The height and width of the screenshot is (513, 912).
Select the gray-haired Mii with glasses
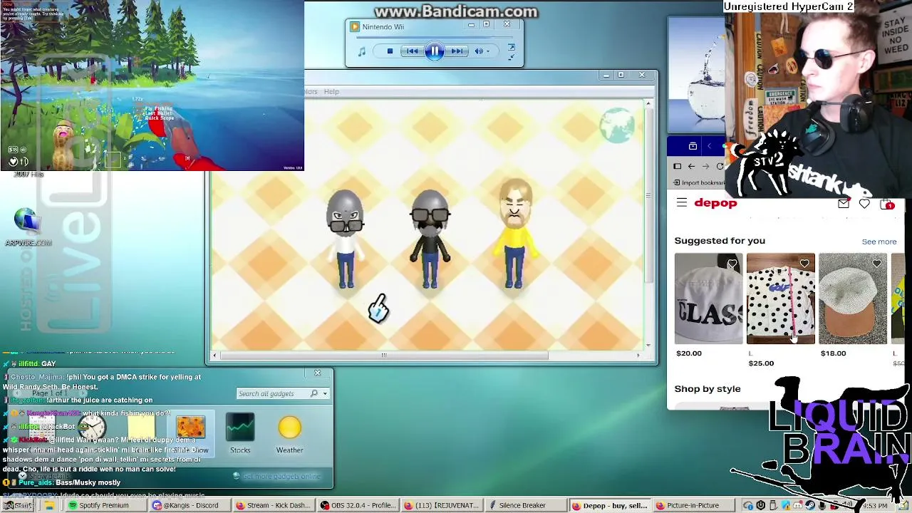tap(346, 239)
